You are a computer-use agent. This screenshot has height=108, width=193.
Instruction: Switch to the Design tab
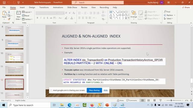tap(32, 7)
